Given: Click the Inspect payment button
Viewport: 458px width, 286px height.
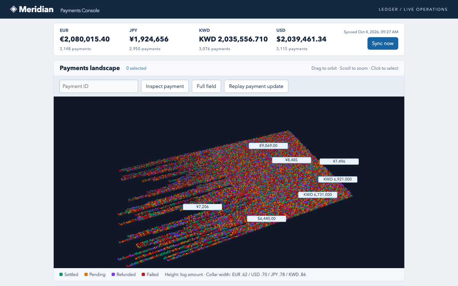Looking at the screenshot, I should pos(165,86).
